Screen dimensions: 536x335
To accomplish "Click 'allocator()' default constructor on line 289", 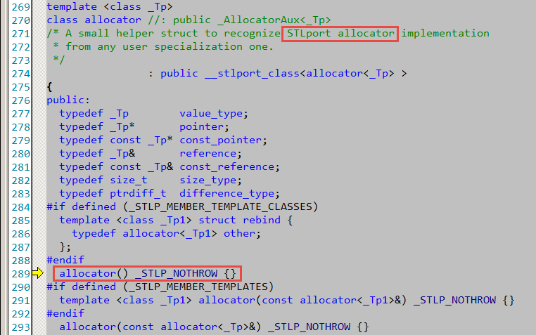I will point(94,273).
